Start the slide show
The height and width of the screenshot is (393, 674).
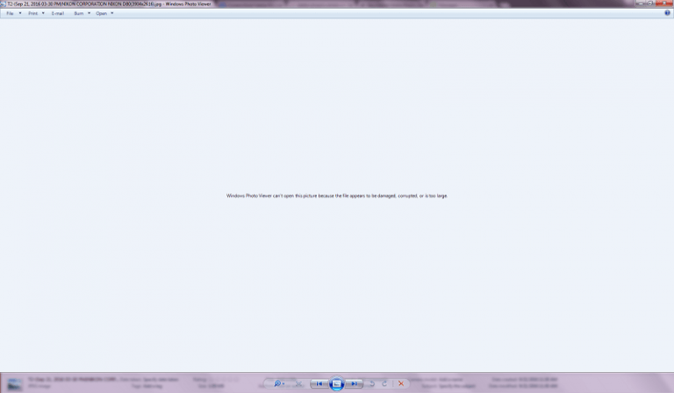[x=337, y=383]
